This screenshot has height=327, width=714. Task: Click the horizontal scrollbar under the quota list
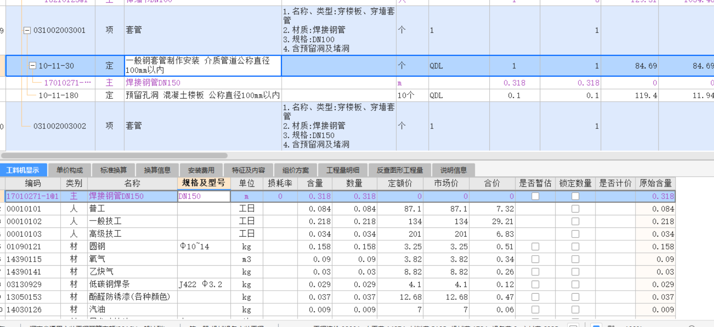pos(114,156)
